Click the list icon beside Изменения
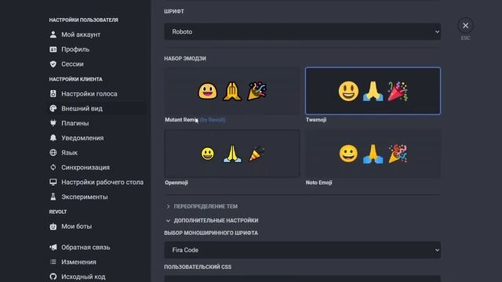 (x=53, y=262)
